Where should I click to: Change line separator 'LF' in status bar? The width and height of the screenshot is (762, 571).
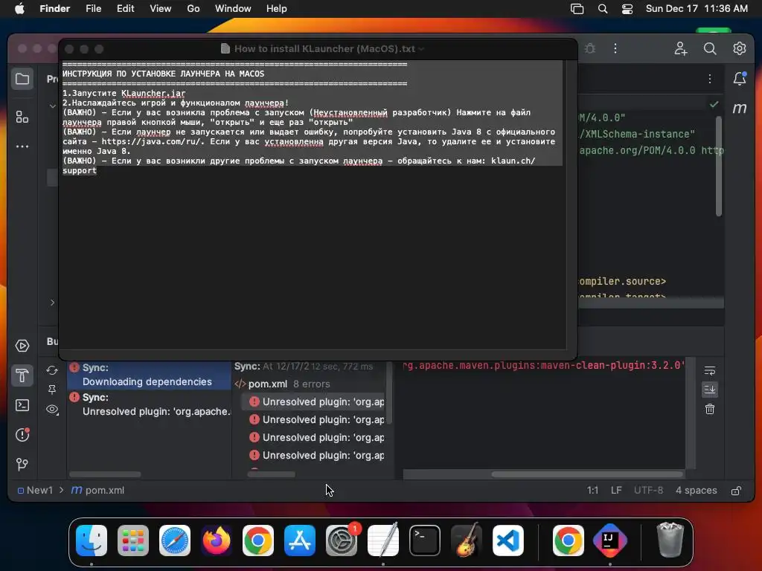[616, 491]
